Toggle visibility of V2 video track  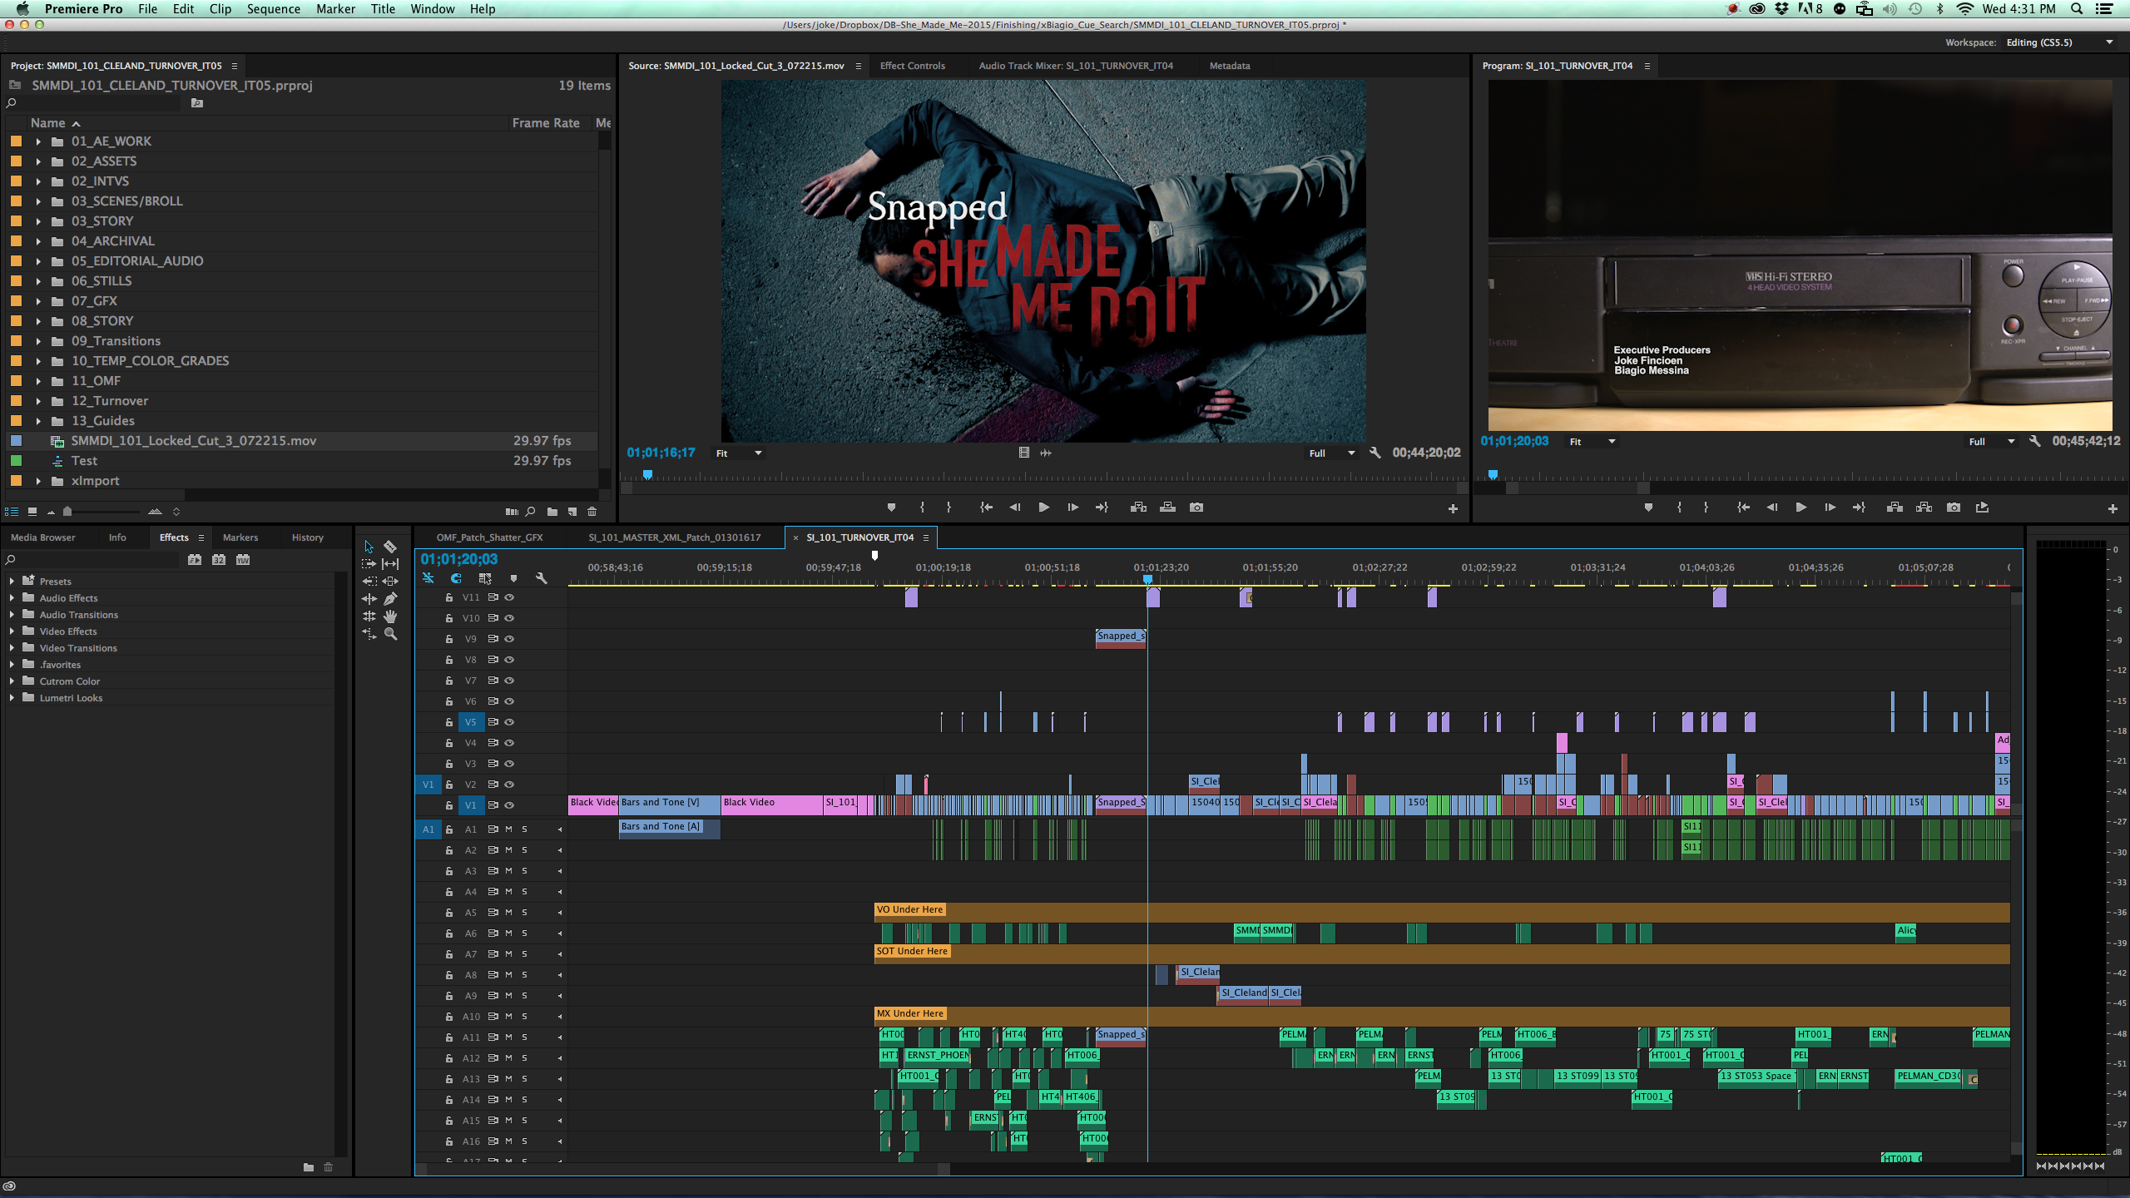coord(509,783)
